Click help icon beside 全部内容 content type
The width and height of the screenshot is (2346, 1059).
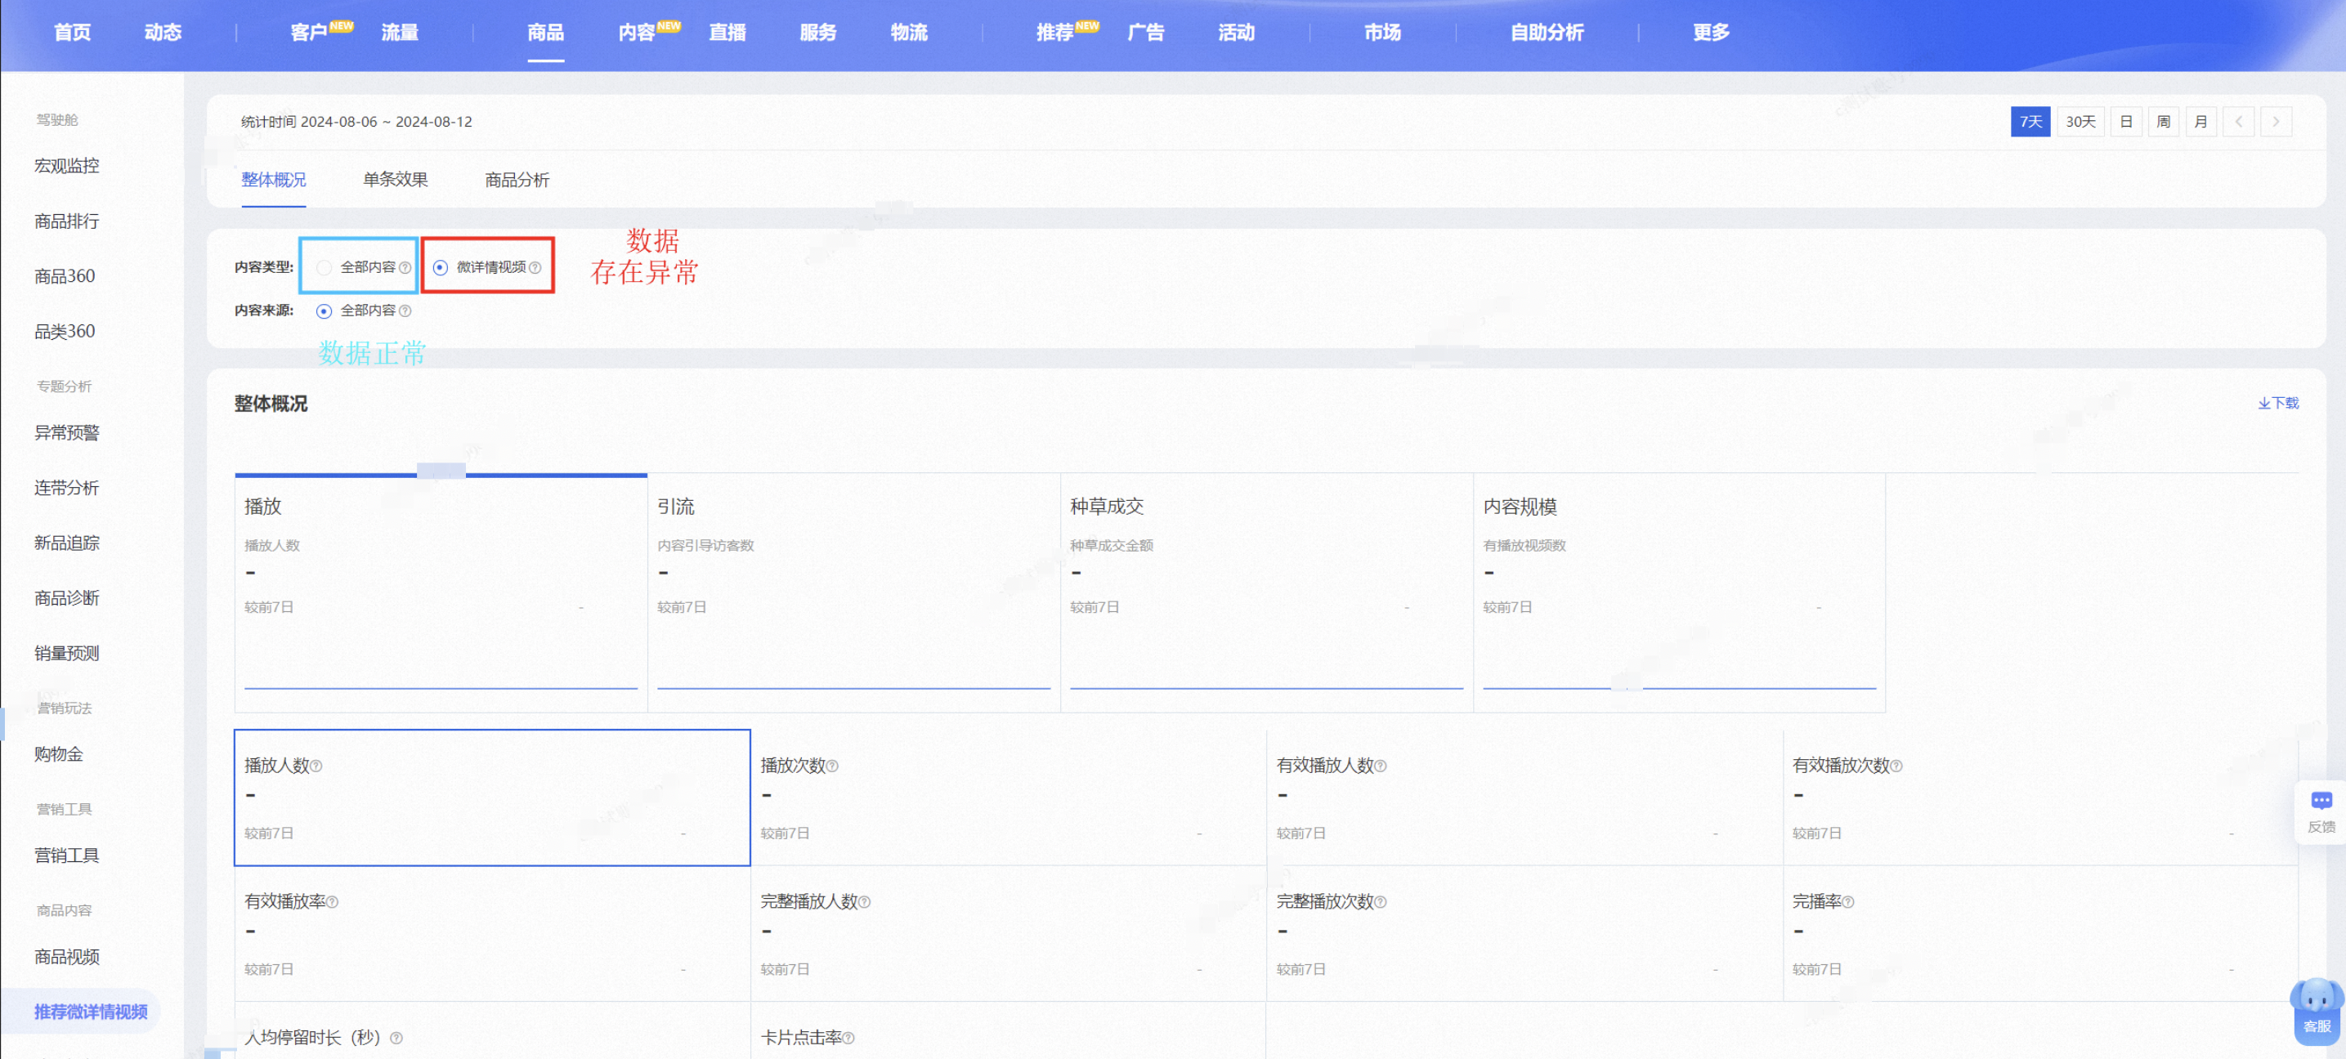coord(405,267)
